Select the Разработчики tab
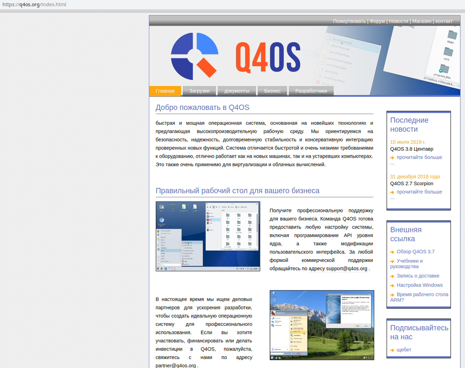Image resolution: width=465 pixels, height=368 pixels. tap(311, 91)
